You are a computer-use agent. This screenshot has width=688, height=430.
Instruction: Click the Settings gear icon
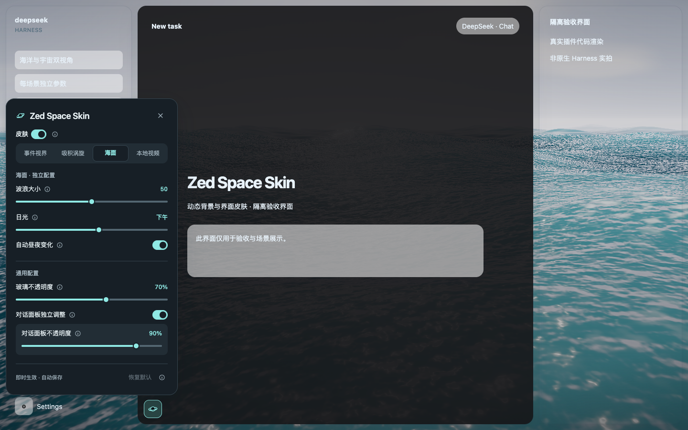(x=24, y=407)
